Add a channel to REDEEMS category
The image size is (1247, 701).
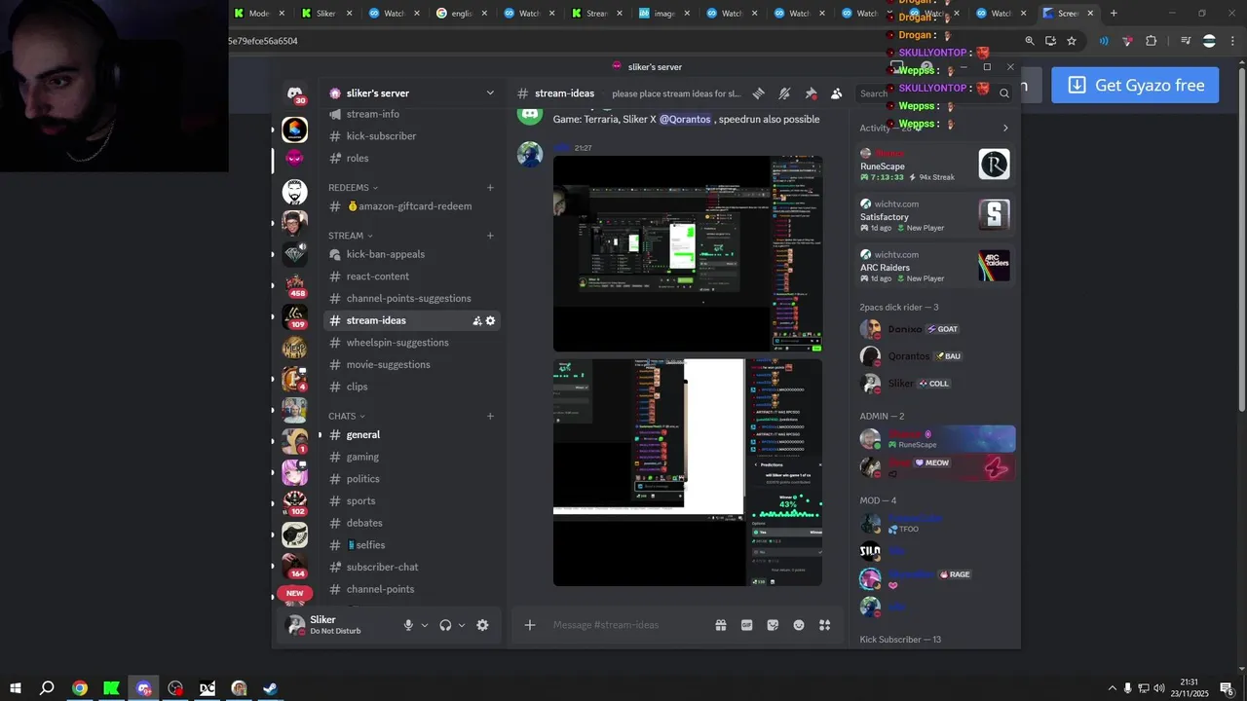point(490,187)
